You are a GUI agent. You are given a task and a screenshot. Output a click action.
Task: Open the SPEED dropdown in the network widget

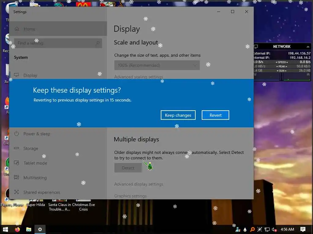click(282, 62)
